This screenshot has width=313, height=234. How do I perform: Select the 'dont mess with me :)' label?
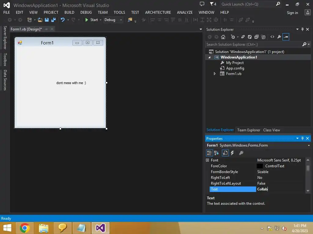click(x=71, y=83)
